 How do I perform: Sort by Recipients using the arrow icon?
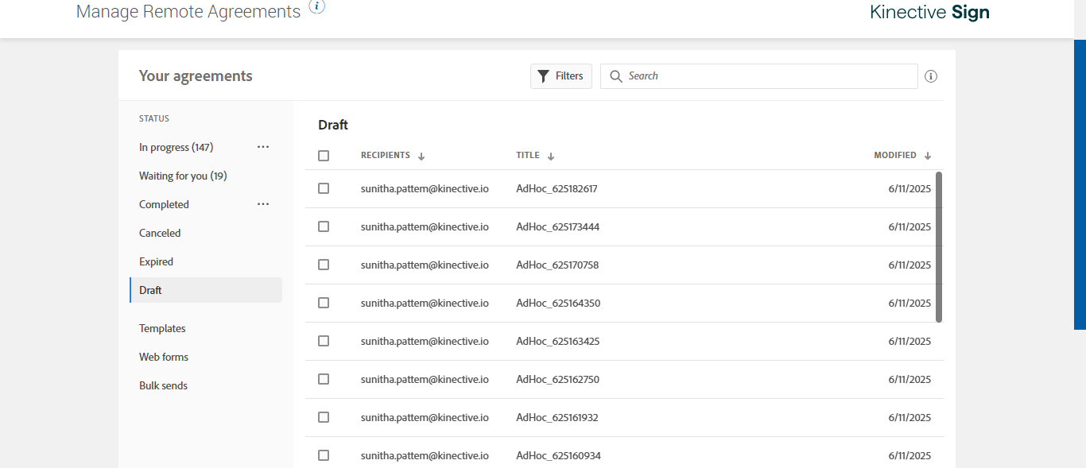coord(421,157)
